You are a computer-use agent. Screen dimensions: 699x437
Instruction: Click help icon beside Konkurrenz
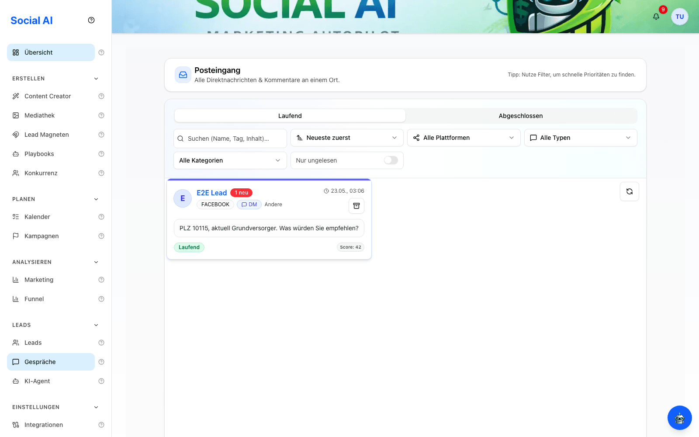(101, 173)
